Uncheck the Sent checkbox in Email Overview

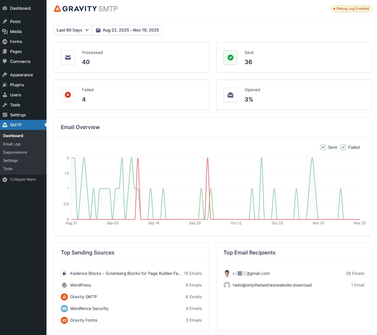click(323, 147)
